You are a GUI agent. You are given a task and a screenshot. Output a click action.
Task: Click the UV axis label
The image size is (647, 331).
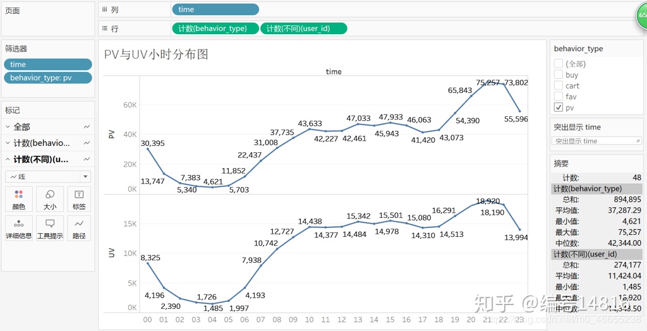[111, 253]
